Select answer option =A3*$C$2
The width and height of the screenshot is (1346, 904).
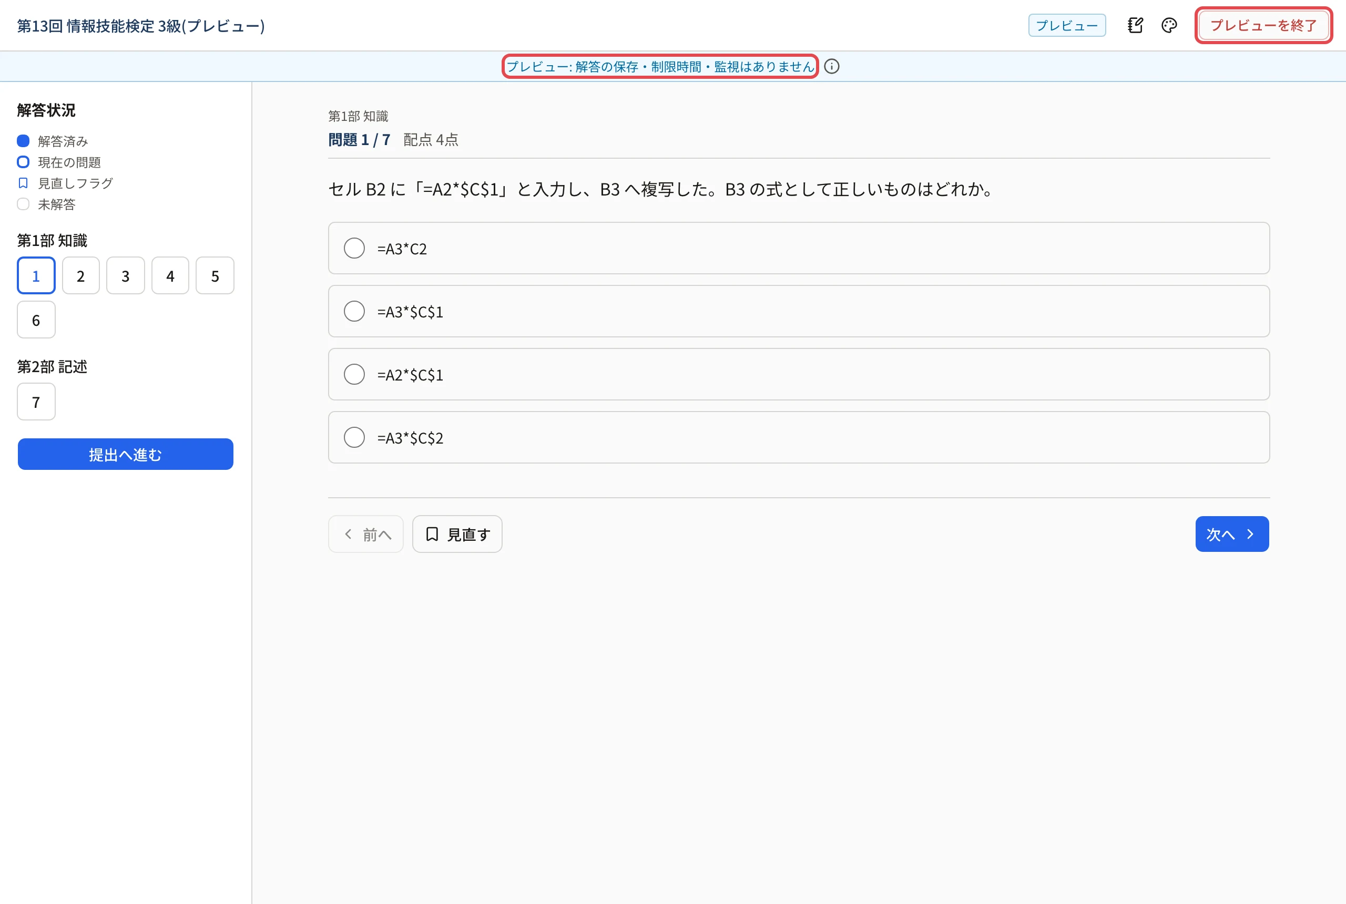[x=799, y=437]
